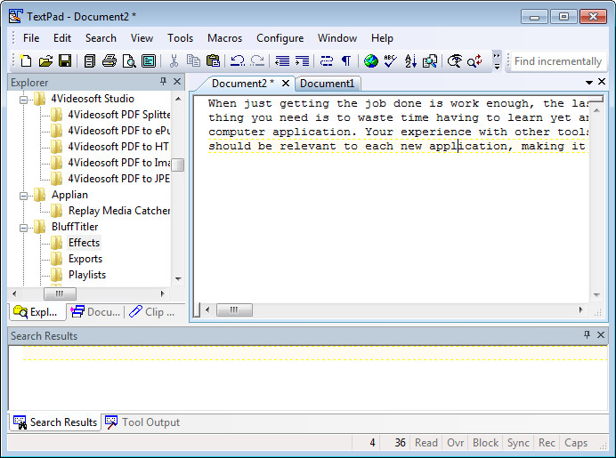The width and height of the screenshot is (616, 458).
Task: Pin the Explorer panel
Action: click(164, 81)
